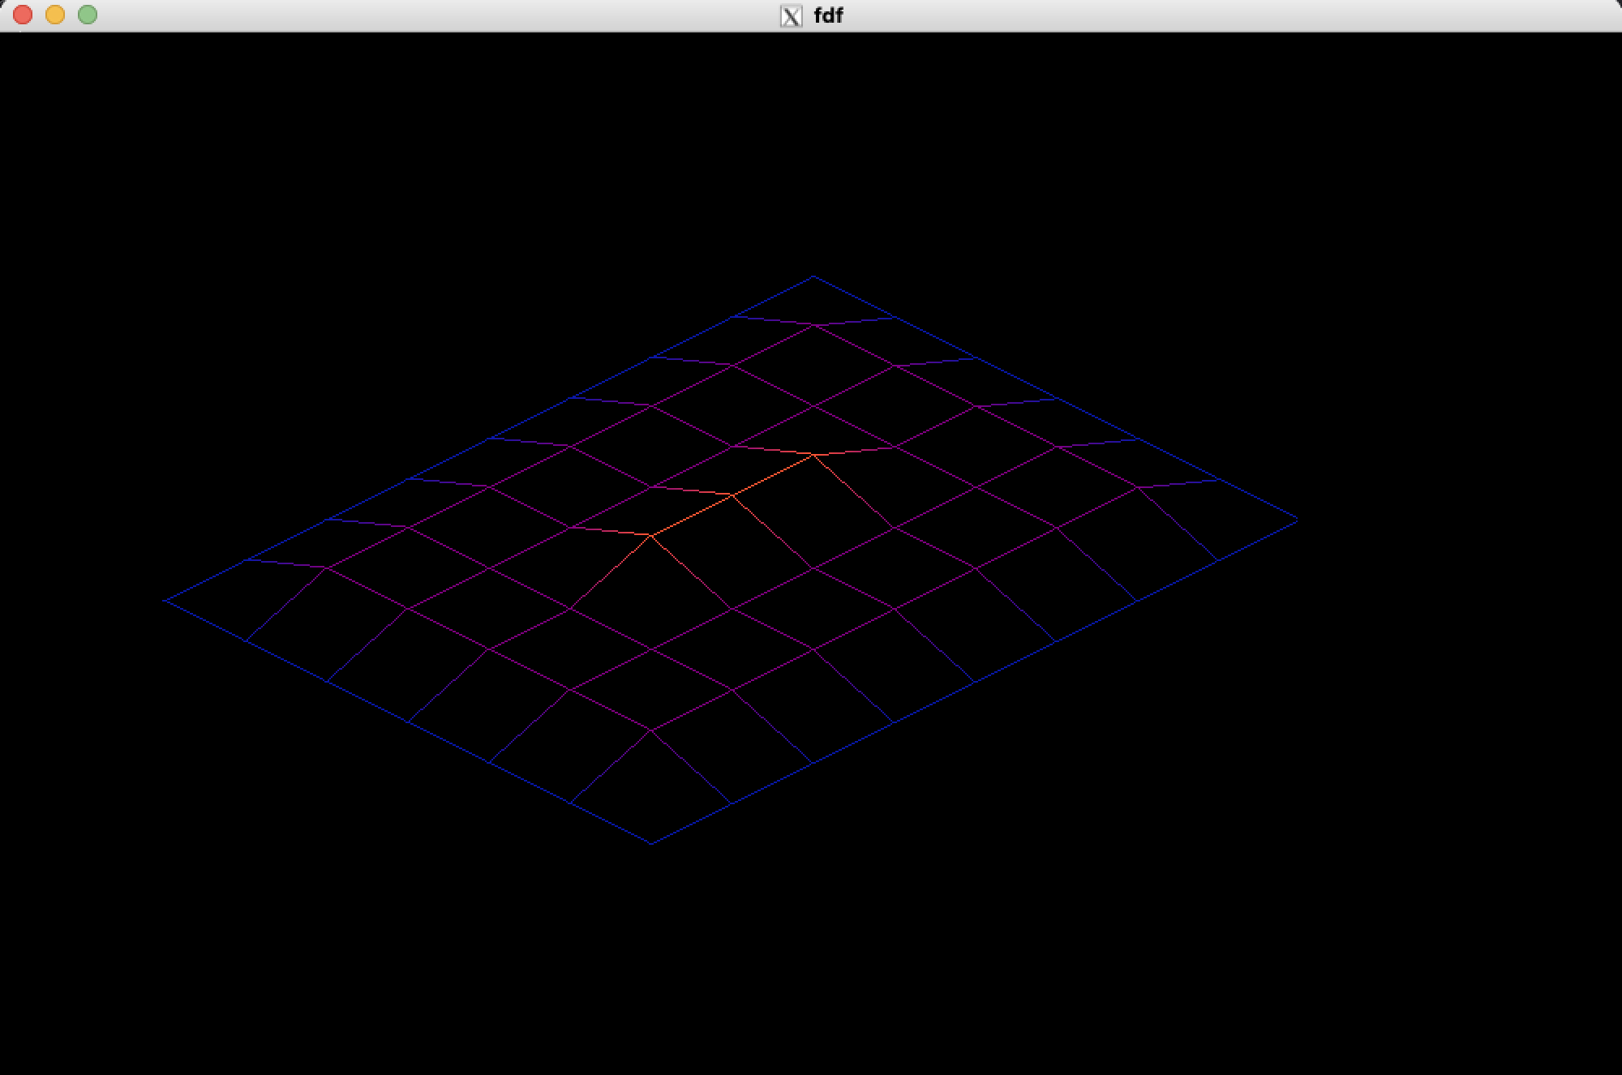Click the purple raised vertex near the top corner
This screenshot has width=1622, height=1075.
813,325
